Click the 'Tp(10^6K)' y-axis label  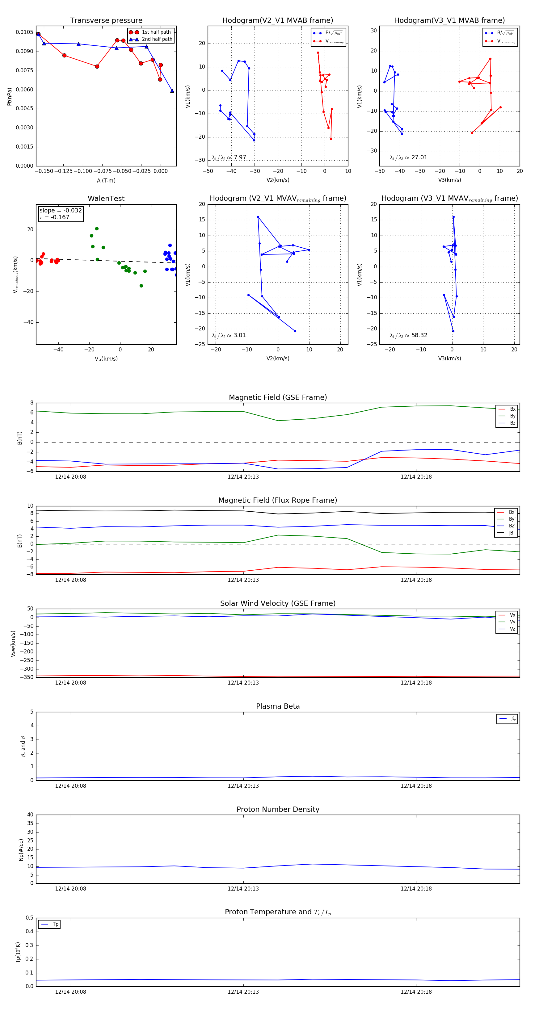pyautogui.click(x=18, y=953)
